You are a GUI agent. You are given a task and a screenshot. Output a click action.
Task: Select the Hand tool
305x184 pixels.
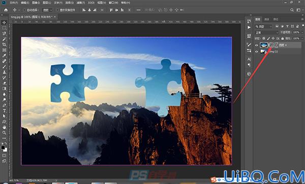[x=4, y=127]
